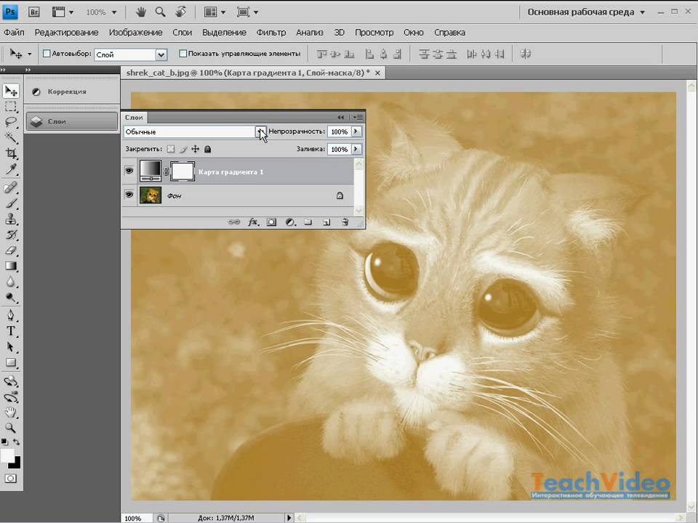Select the Dodge tool

11,298
